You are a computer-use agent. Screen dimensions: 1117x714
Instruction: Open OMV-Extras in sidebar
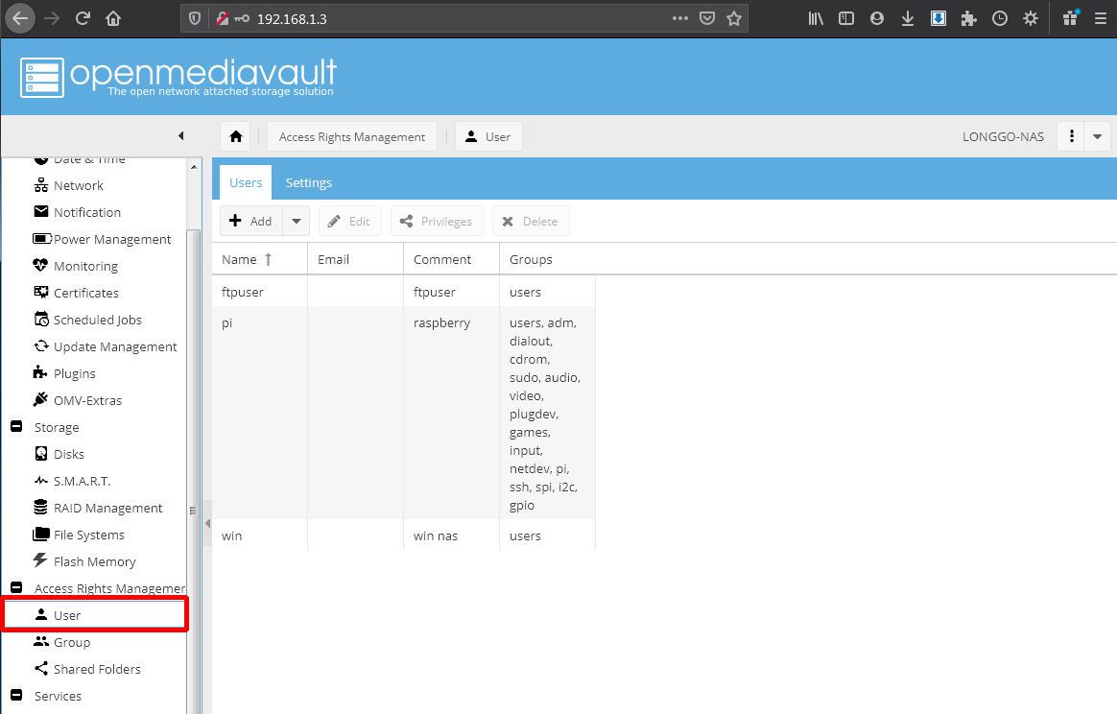click(x=87, y=400)
